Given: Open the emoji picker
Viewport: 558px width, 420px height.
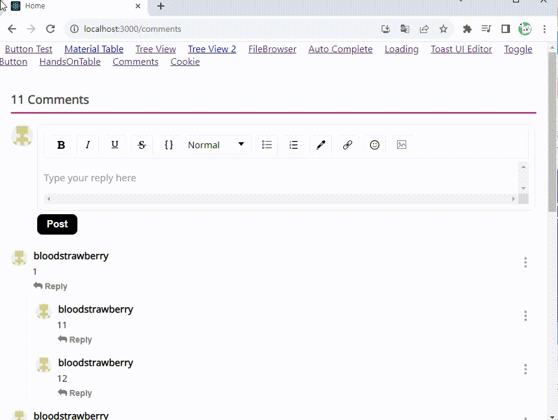Looking at the screenshot, I should pyautogui.click(x=374, y=145).
